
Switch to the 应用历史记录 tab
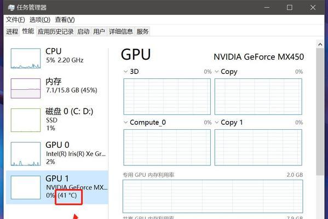(x=56, y=32)
